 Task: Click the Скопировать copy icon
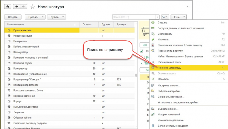click(x=153, y=34)
